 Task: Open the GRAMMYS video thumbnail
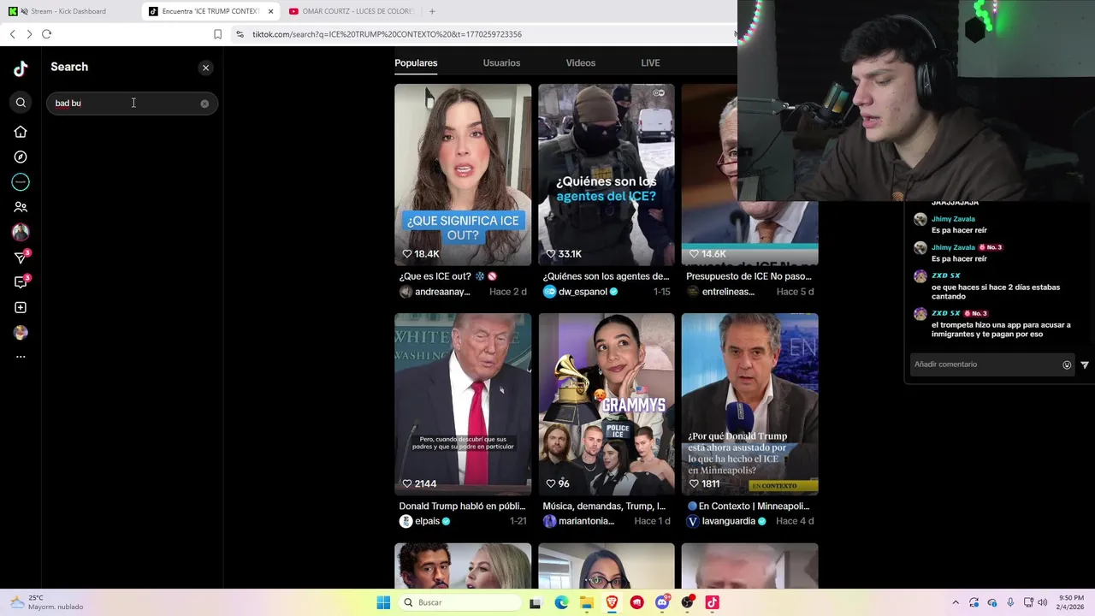607,404
